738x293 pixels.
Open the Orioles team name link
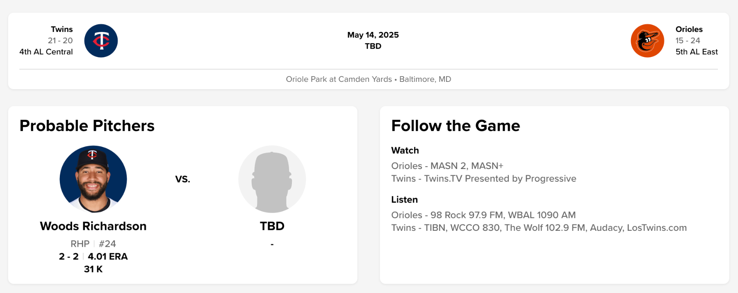[689, 29]
